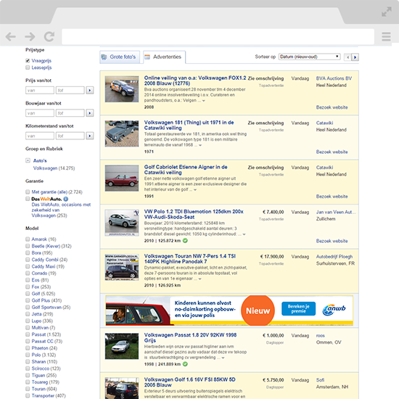Open Volkswagen Passat 1.8 20V listing
Viewport: 399px width, 399px height.
tap(190, 337)
